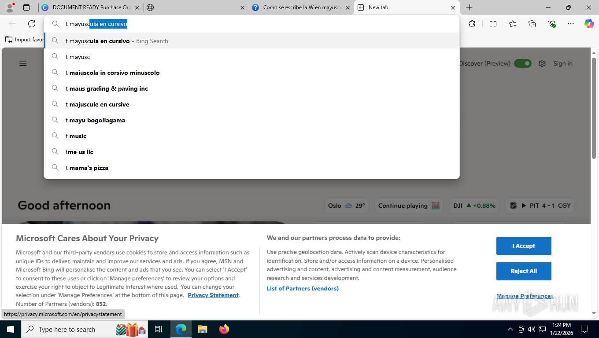599x338 pixels.
Task: Open Oslo weather widget
Action: [347, 206]
